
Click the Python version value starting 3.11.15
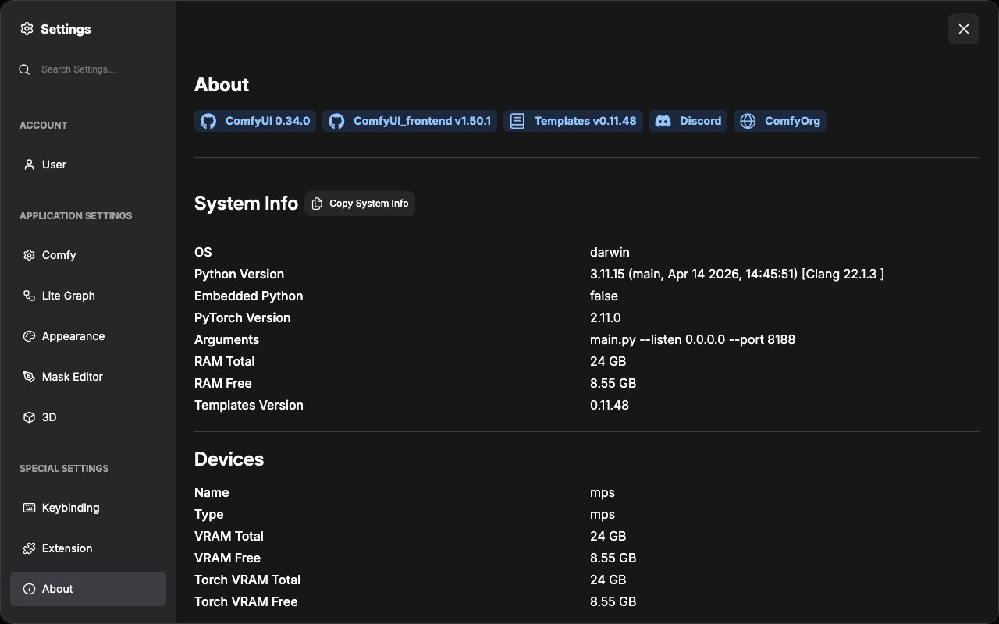737,274
